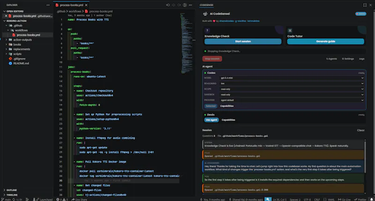Click the Knowledge Check question mark icon
The width and height of the screenshot is (375, 201).
(x=207, y=30)
